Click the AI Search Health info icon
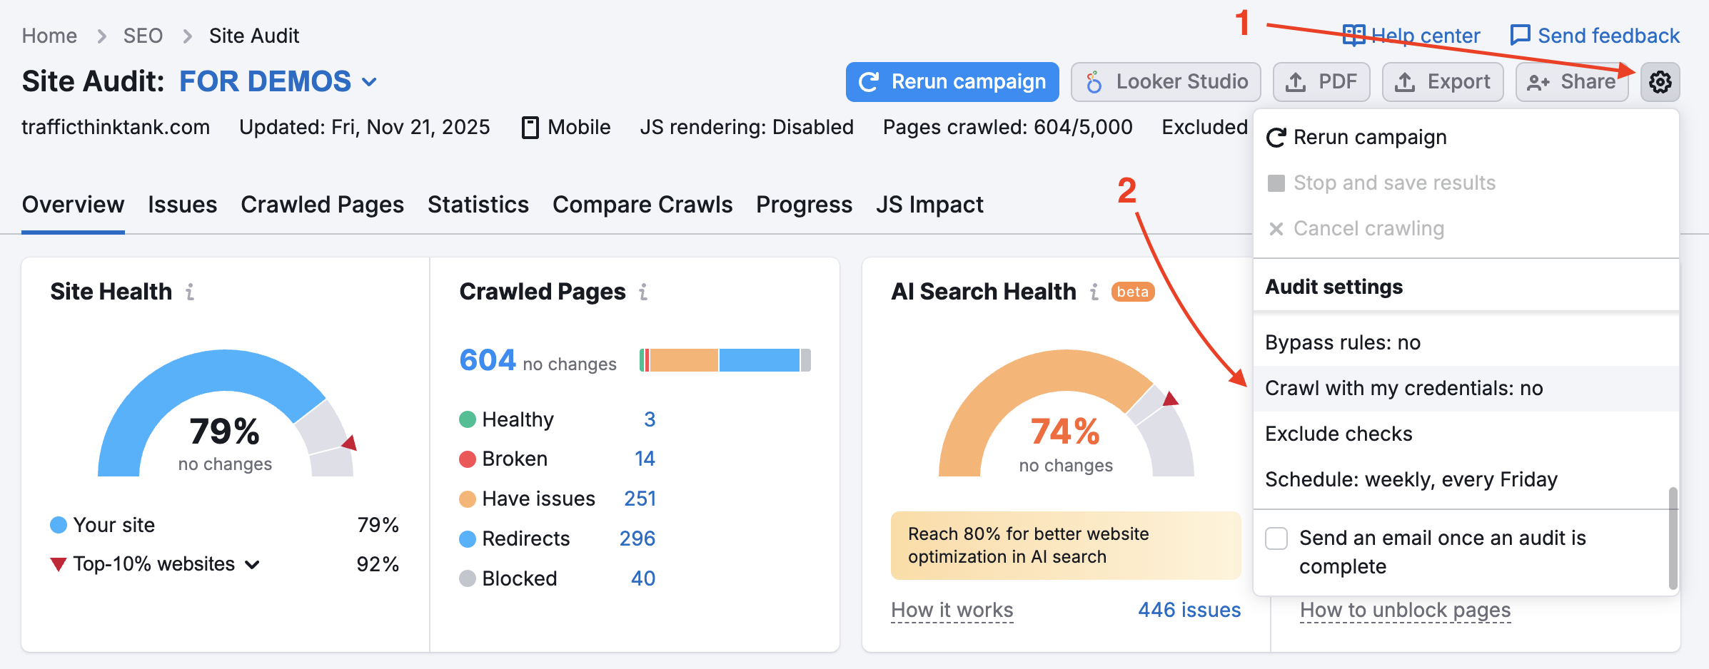The image size is (1709, 669). coord(1094,292)
